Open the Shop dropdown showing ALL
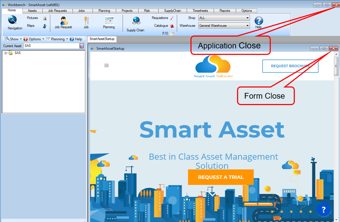The image size is (340, 222). coord(224,18)
